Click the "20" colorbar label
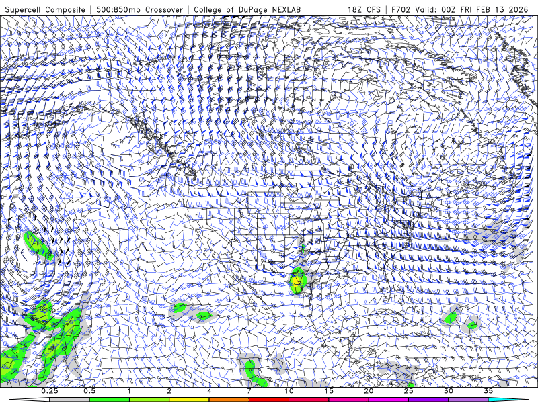This screenshot has height=403, width=538. (369, 391)
